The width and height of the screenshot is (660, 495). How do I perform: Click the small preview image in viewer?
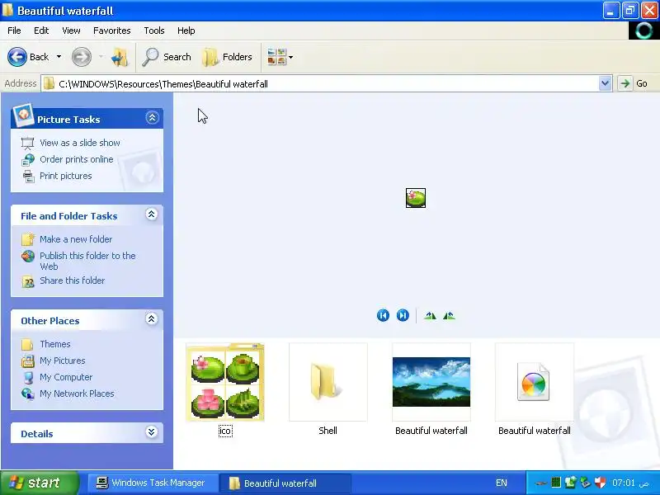[x=416, y=198]
